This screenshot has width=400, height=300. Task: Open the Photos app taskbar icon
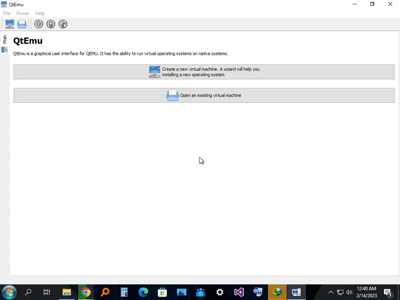pos(181,292)
